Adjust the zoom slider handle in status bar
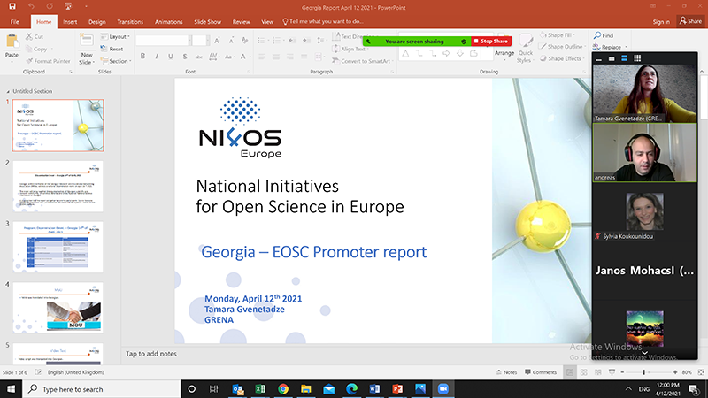 [x=643, y=372]
